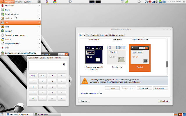The image size is (186, 116).
Task: Open Pidgin messenger from the top panel
Action: click(x=47, y=2)
